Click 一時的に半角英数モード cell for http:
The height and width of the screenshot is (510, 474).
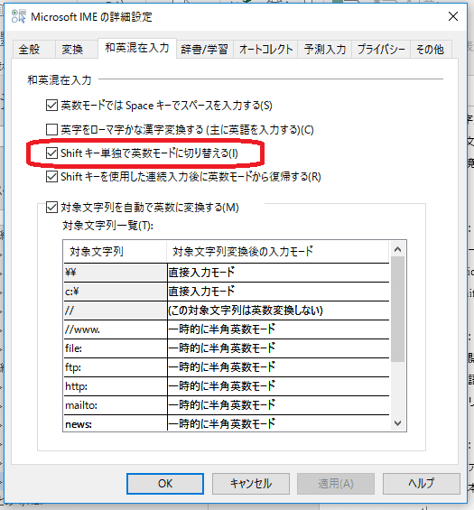[278, 386]
